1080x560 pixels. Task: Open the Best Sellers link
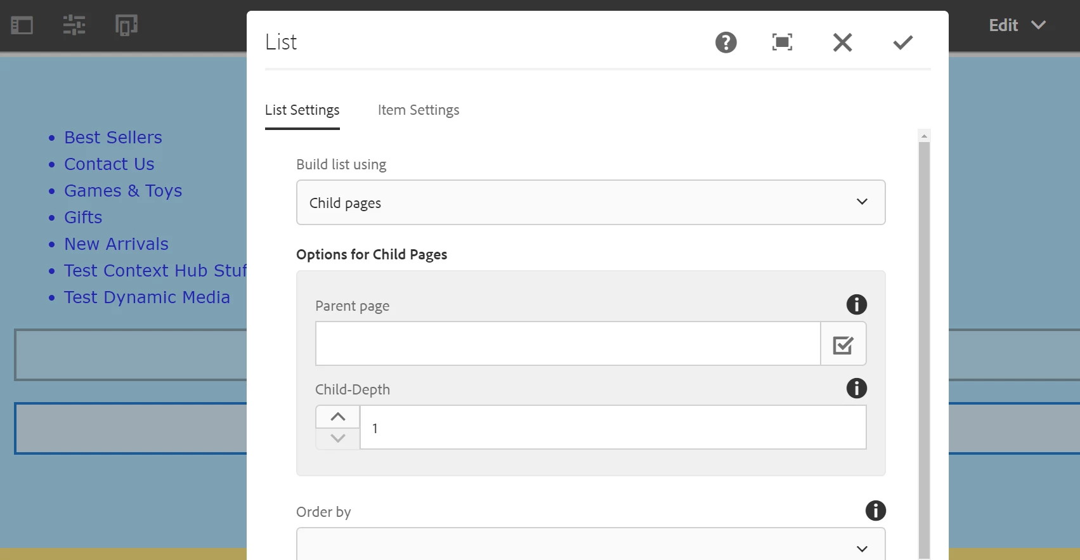coord(113,138)
